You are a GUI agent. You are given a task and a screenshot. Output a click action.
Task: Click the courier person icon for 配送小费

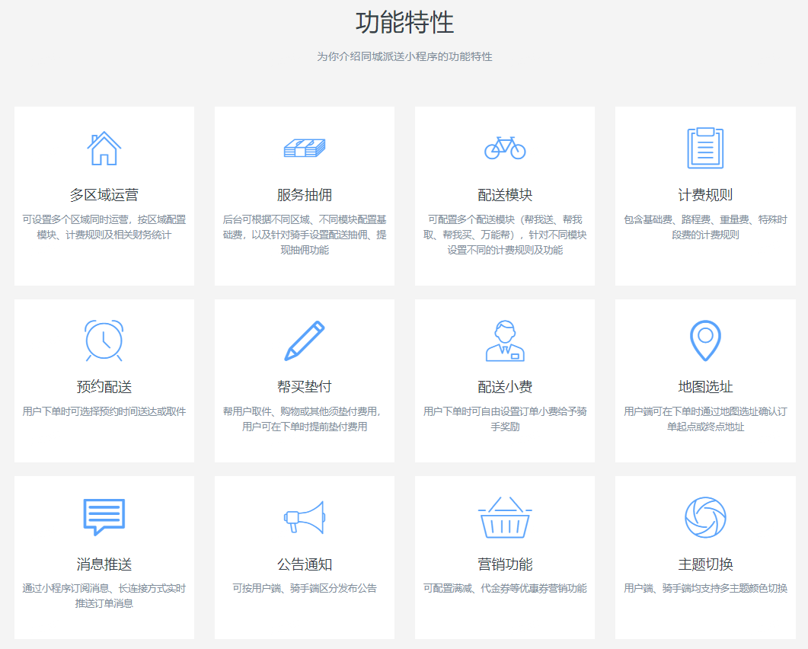coord(505,340)
